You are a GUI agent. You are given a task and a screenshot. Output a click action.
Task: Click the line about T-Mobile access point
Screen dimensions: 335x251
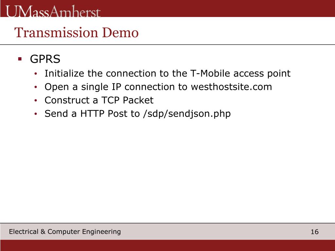tap(167, 74)
